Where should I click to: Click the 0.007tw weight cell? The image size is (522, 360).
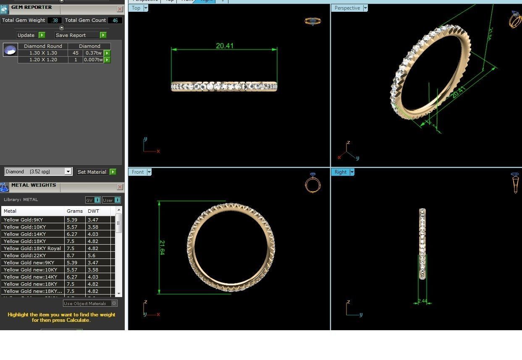[x=93, y=60]
